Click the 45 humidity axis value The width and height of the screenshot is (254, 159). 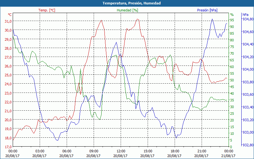point(232,87)
